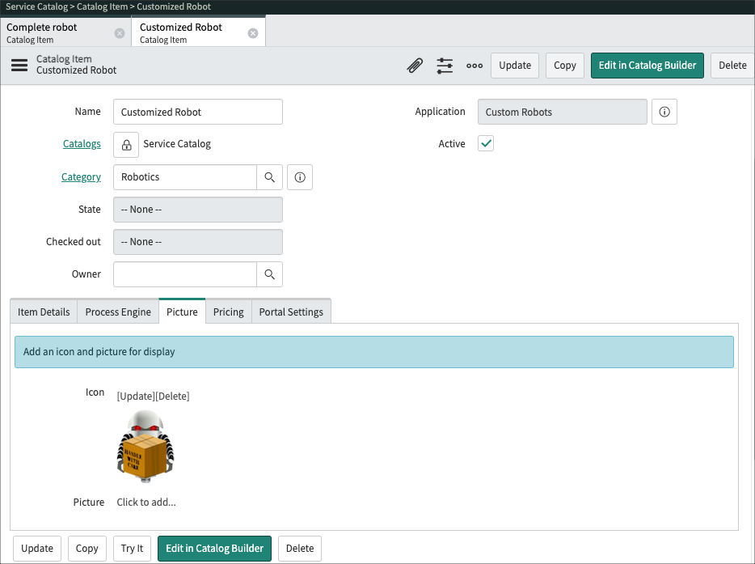
Task: Click inside the Name input field
Action: pos(197,112)
